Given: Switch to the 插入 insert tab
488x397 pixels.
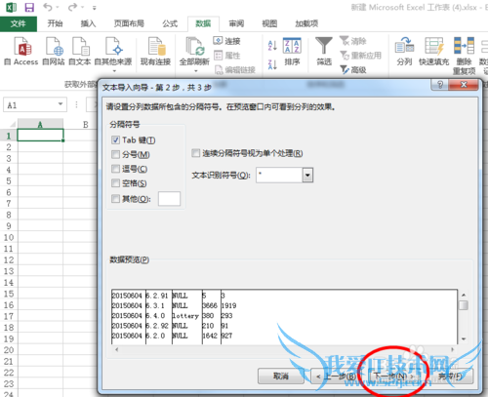Looking at the screenshot, I should click(x=88, y=23).
